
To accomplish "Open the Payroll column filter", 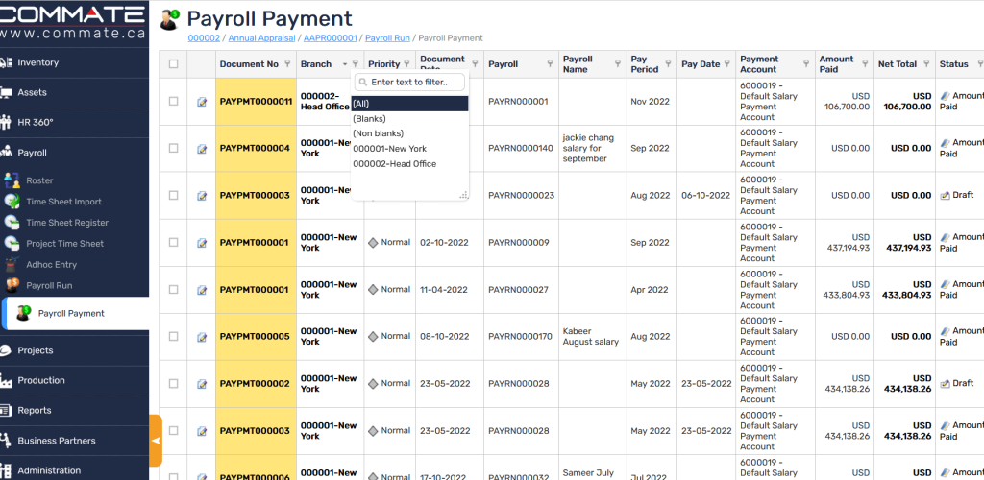I will pos(550,63).
